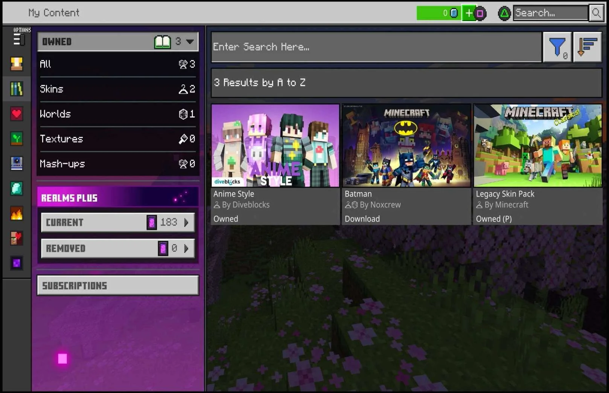The width and height of the screenshot is (609, 393).
Task: Select the bookshelf library sidebar icon
Action: coord(17,89)
